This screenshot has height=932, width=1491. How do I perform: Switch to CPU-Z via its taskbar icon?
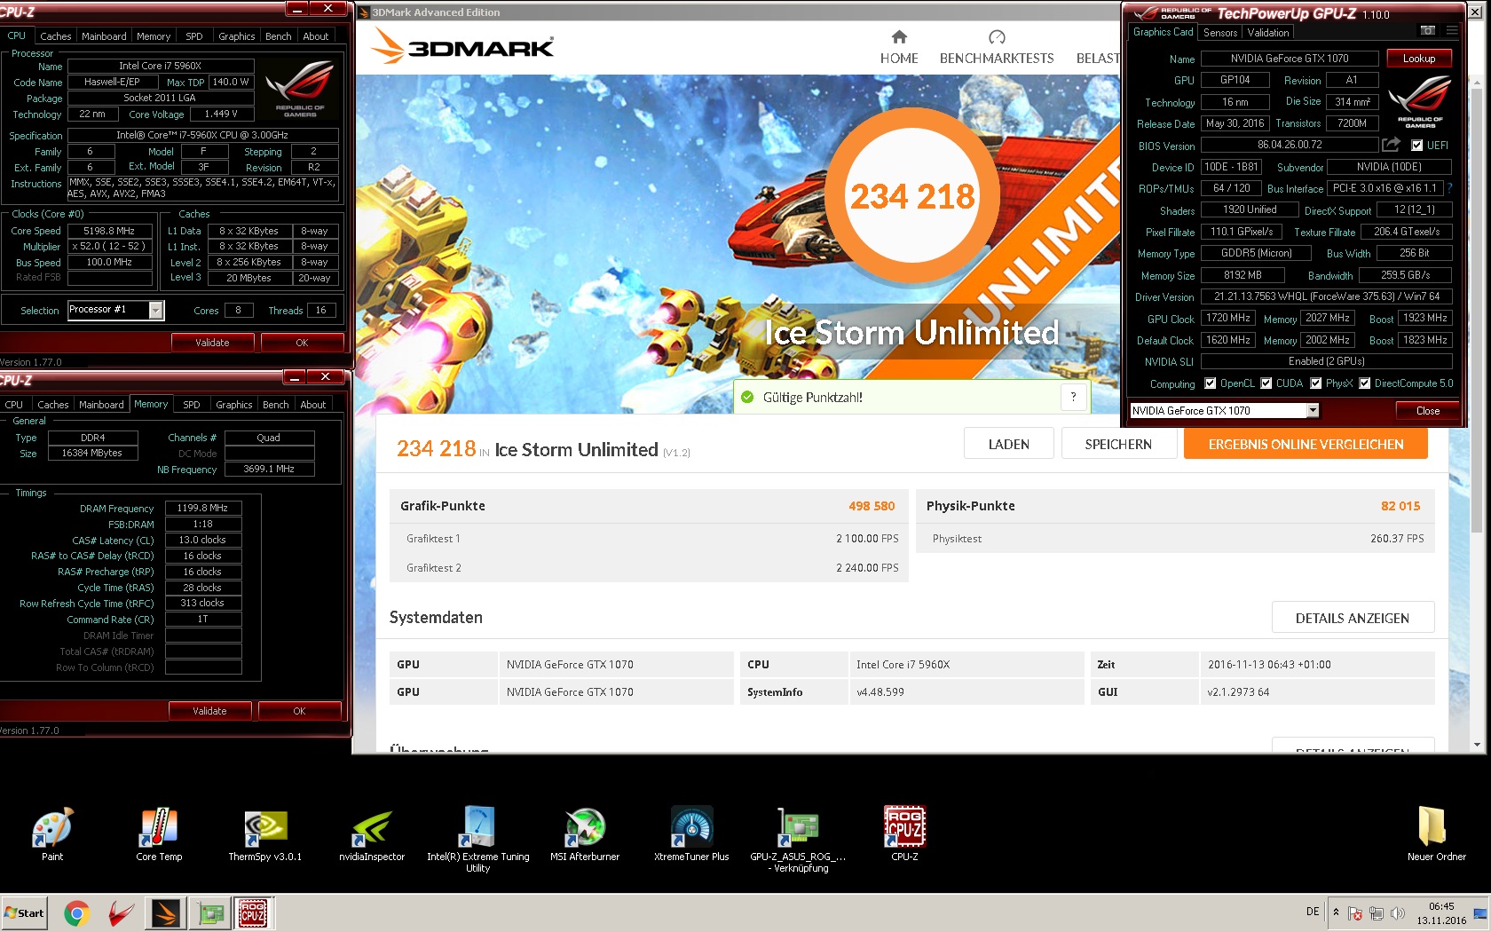coord(253,912)
